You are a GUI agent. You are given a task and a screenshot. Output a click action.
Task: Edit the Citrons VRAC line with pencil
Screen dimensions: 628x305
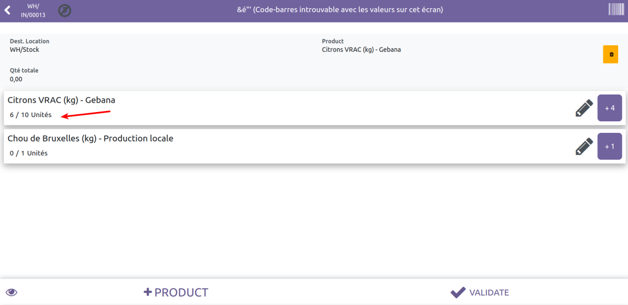[x=584, y=108]
